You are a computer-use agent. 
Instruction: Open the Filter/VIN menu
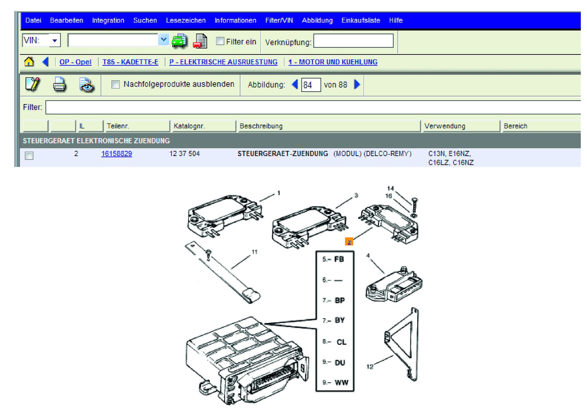pyautogui.click(x=279, y=20)
